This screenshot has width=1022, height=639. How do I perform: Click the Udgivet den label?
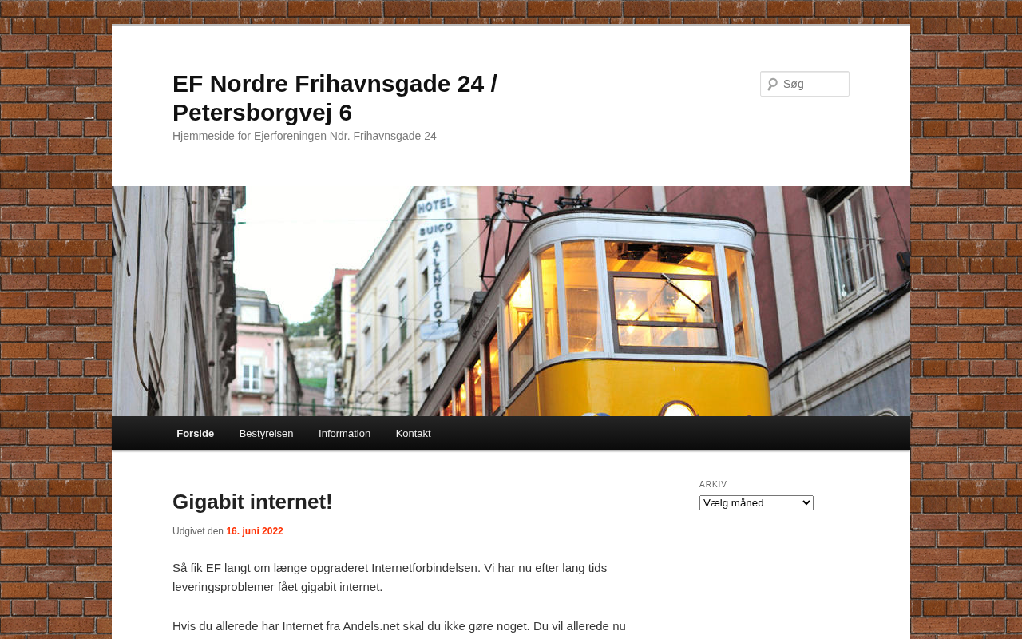click(x=198, y=531)
